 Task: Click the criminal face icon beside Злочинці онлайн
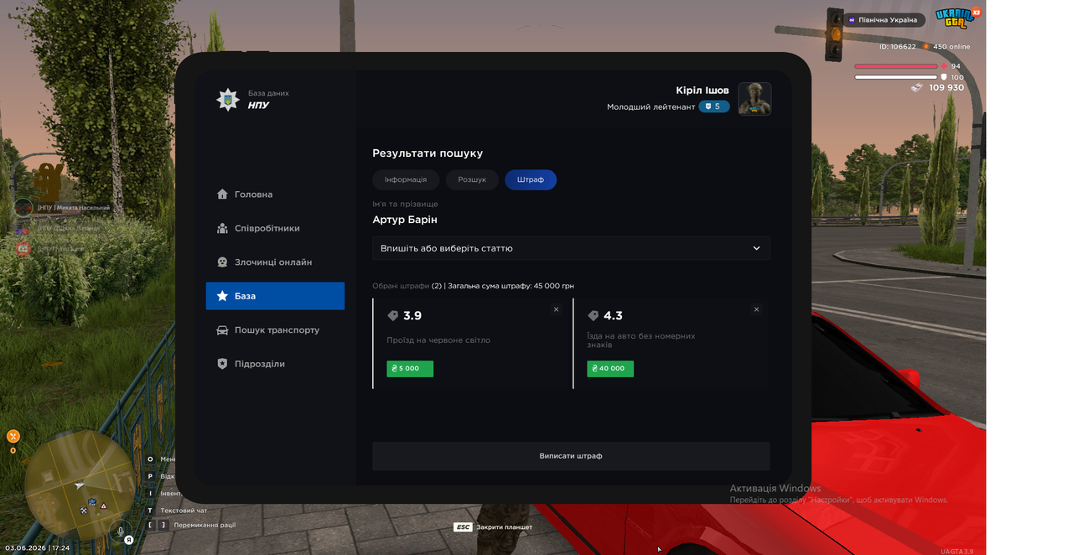click(x=222, y=262)
